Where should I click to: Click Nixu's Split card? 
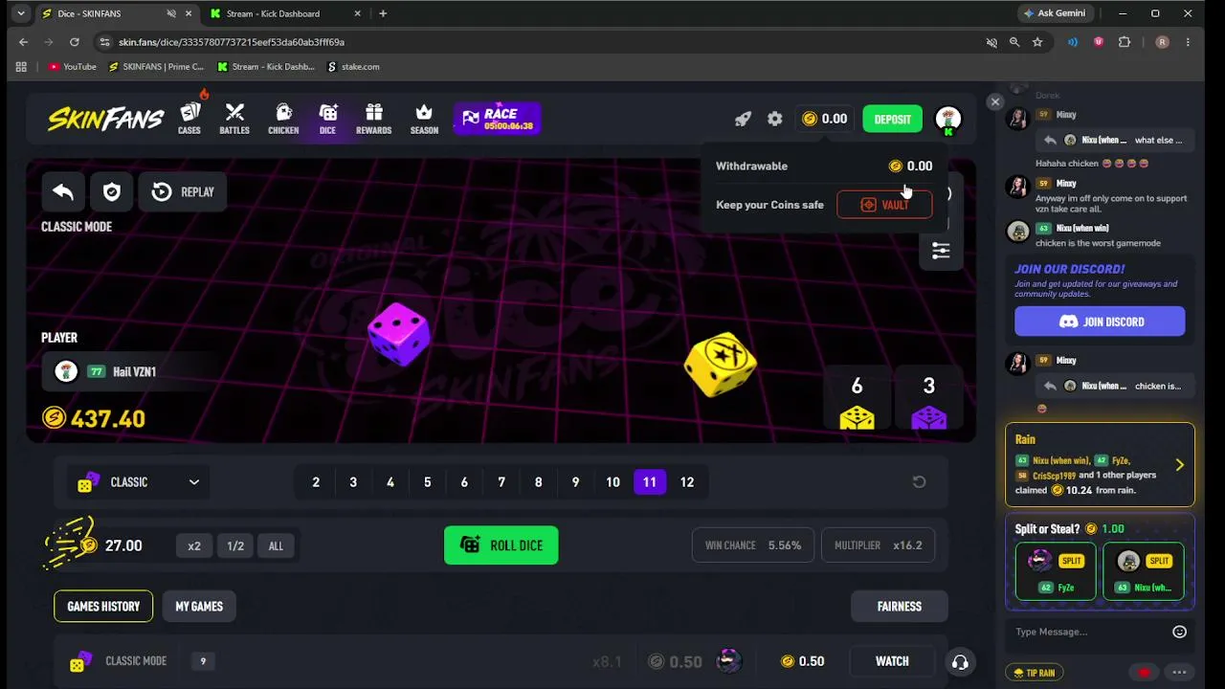pos(1143,571)
